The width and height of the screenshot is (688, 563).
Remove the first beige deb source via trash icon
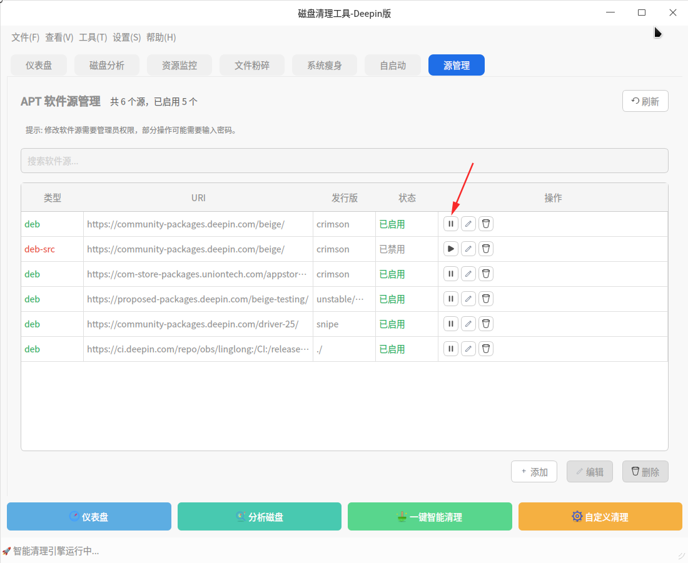486,224
